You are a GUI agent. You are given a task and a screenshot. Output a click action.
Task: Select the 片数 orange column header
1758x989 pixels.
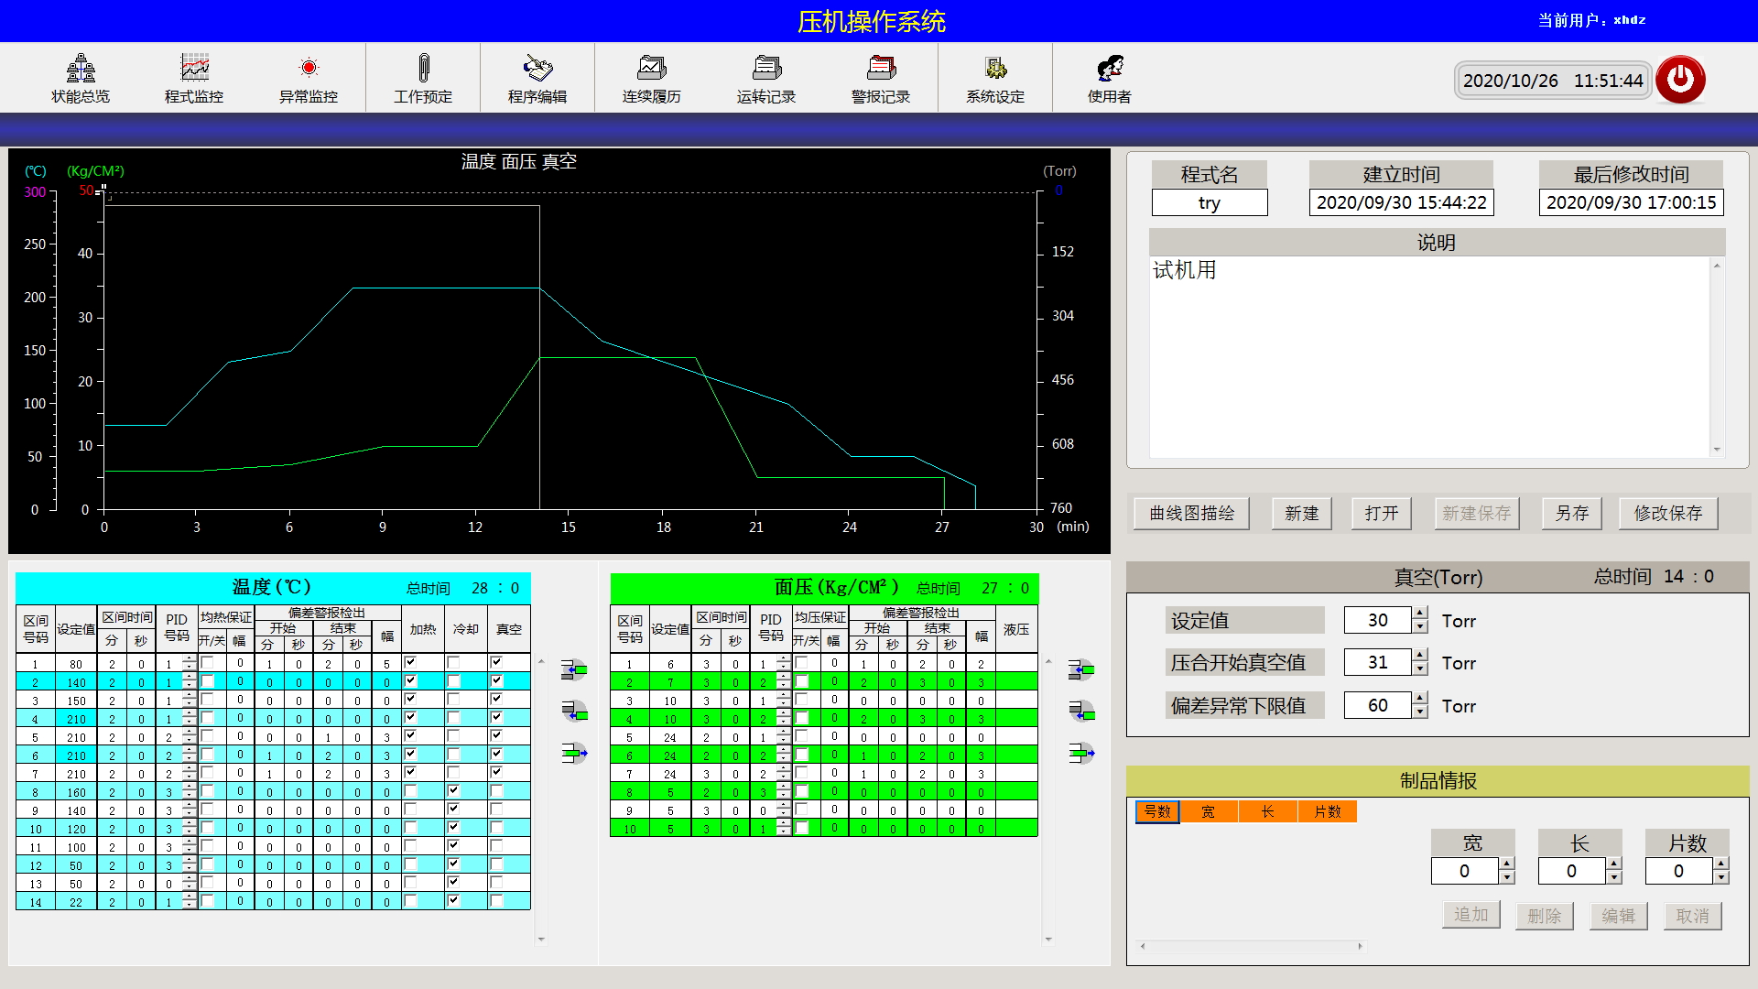pyautogui.click(x=1327, y=811)
